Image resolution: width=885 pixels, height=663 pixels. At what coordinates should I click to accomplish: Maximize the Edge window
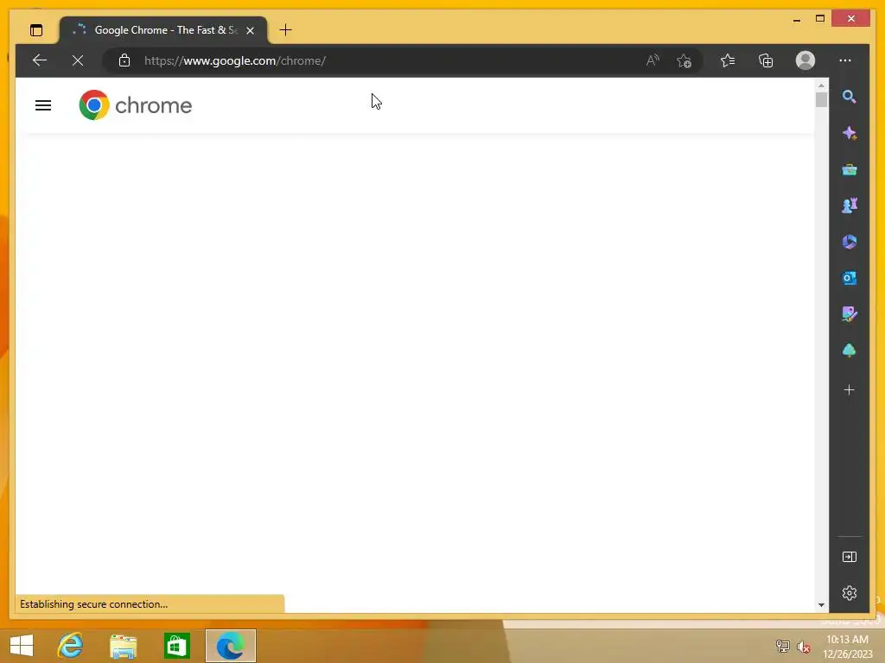tap(820, 19)
